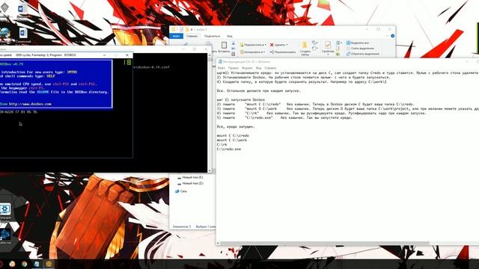Open Notepad File (Файл) menu
The image size is (479, 269).
tap(222, 68)
